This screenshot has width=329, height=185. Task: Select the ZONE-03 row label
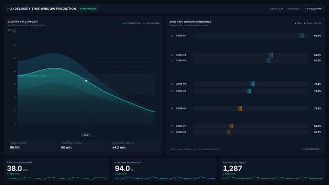pos(181,55)
